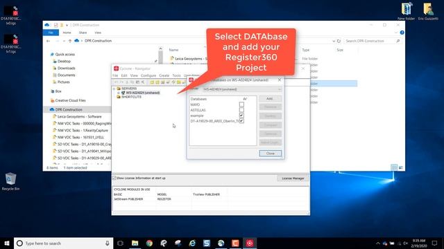Open the address bar history dropdown
This screenshot has width=444, height=249.
334,41
